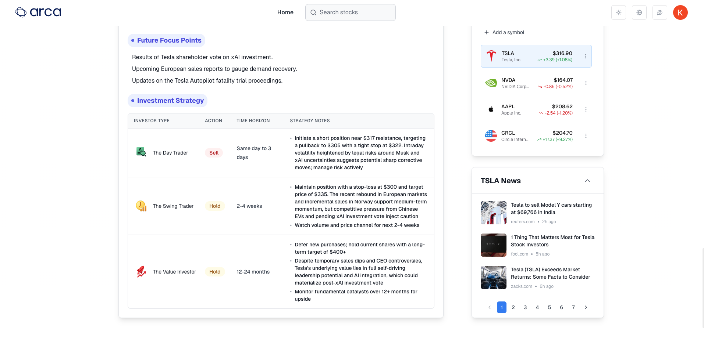Image resolution: width=704 pixels, height=340 pixels.
Task: Click STRATEGY NOTES column header
Action: pos(310,121)
